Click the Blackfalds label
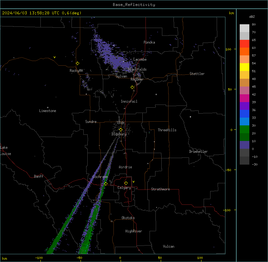The width and height of the screenshot is (268, 262). click(137, 69)
